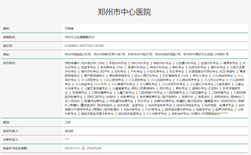Select the 皮肤病专业 entry

coord(128,97)
